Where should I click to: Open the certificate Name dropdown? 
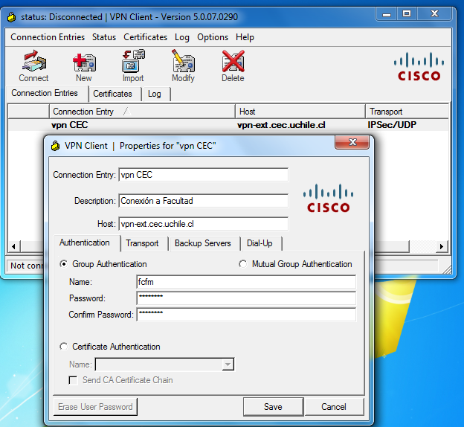(x=228, y=365)
